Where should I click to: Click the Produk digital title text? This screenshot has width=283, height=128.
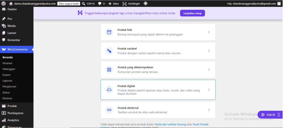coord(126,86)
